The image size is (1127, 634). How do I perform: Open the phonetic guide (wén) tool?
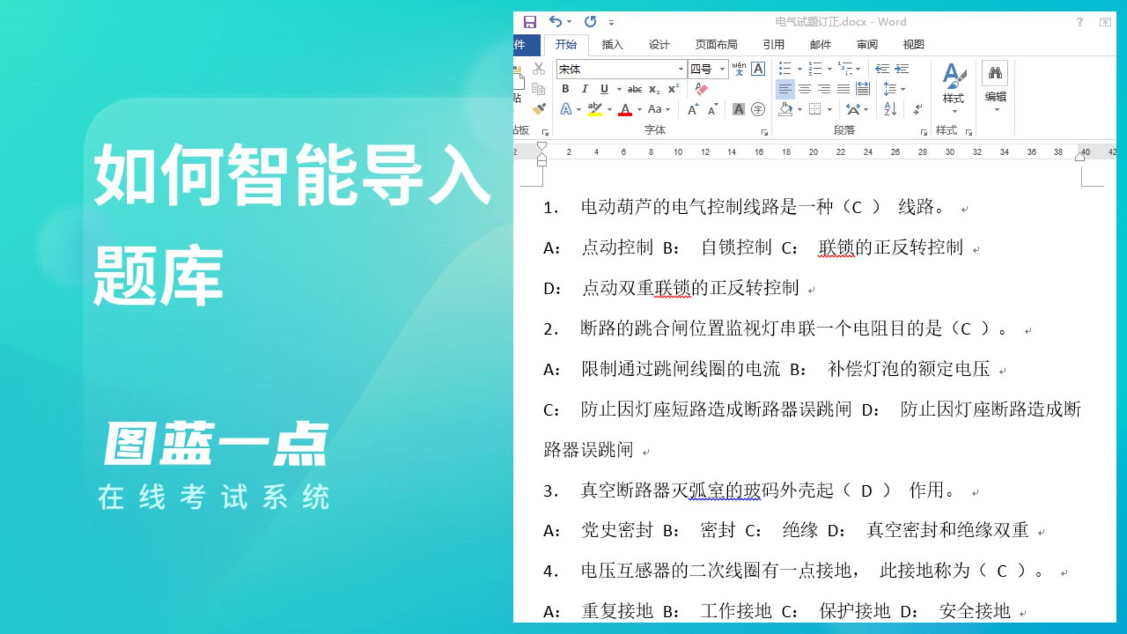pyautogui.click(x=739, y=69)
